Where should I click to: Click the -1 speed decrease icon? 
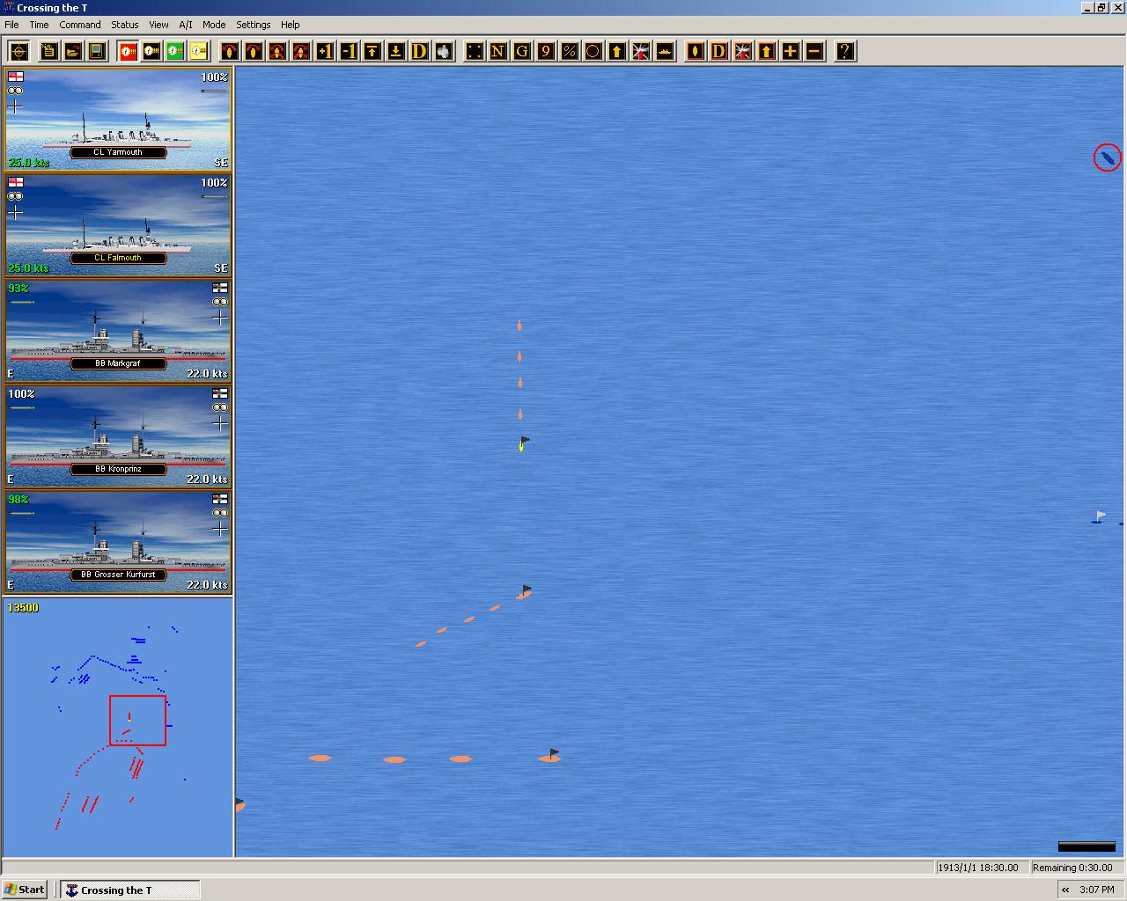349,51
